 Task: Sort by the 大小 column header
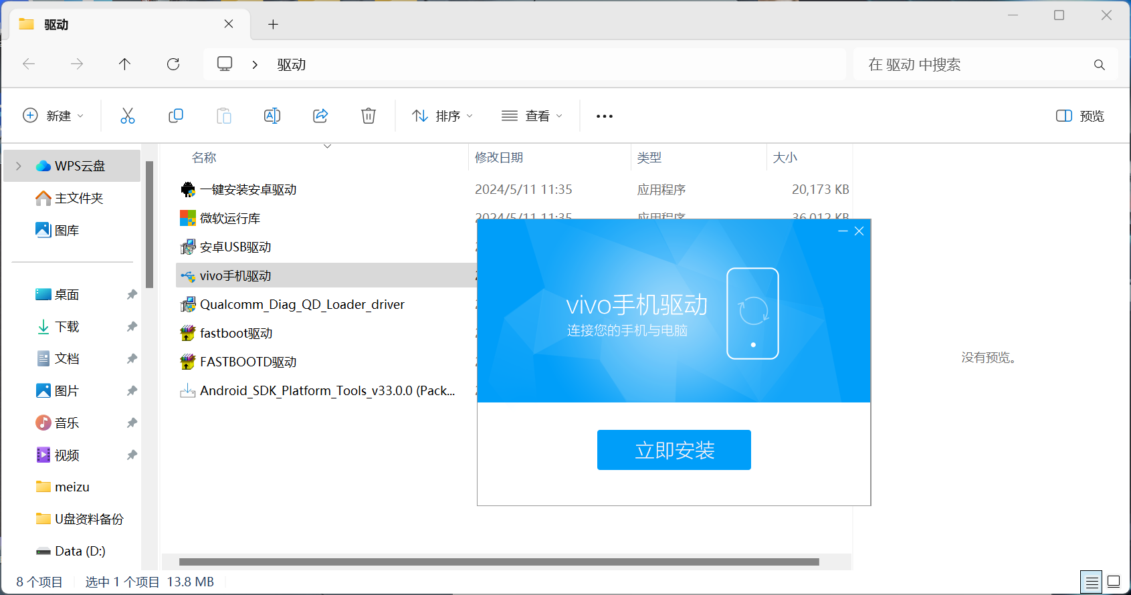tap(785, 158)
